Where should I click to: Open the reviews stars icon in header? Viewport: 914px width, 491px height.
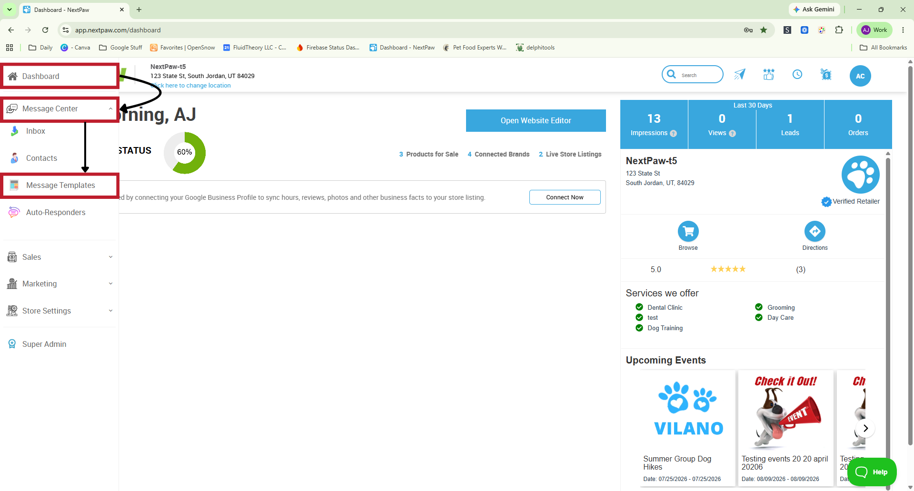(x=769, y=74)
